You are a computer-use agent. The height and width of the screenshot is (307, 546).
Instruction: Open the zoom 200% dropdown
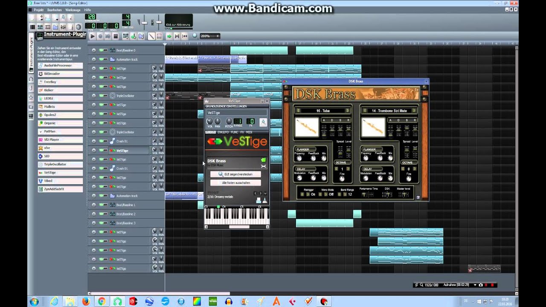[210, 36]
